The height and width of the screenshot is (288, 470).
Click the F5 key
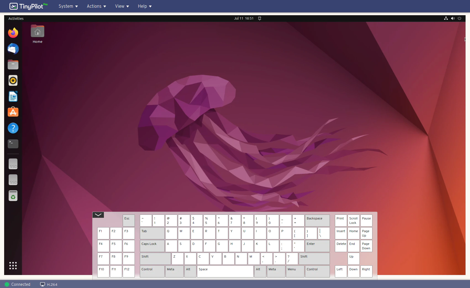(116, 246)
